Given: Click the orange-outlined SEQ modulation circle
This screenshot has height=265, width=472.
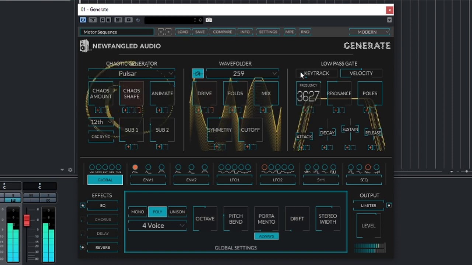Looking at the screenshot, I should point(368,167).
